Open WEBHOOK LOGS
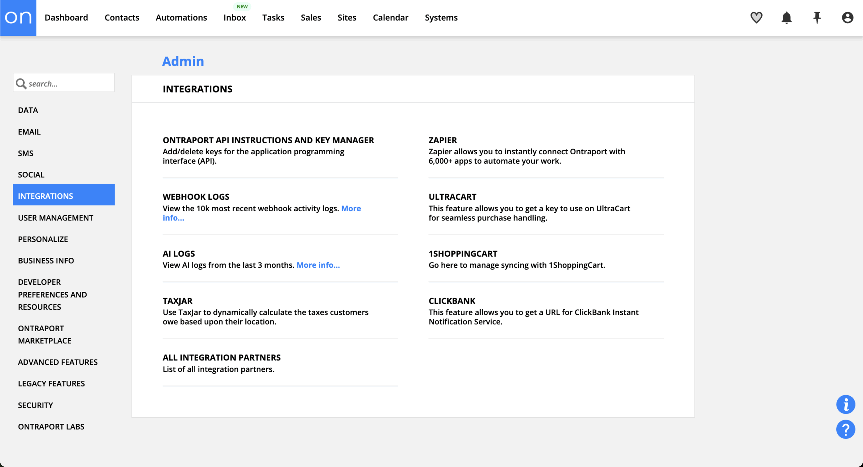The width and height of the screenshot is (863, 467). coord(196,197)
